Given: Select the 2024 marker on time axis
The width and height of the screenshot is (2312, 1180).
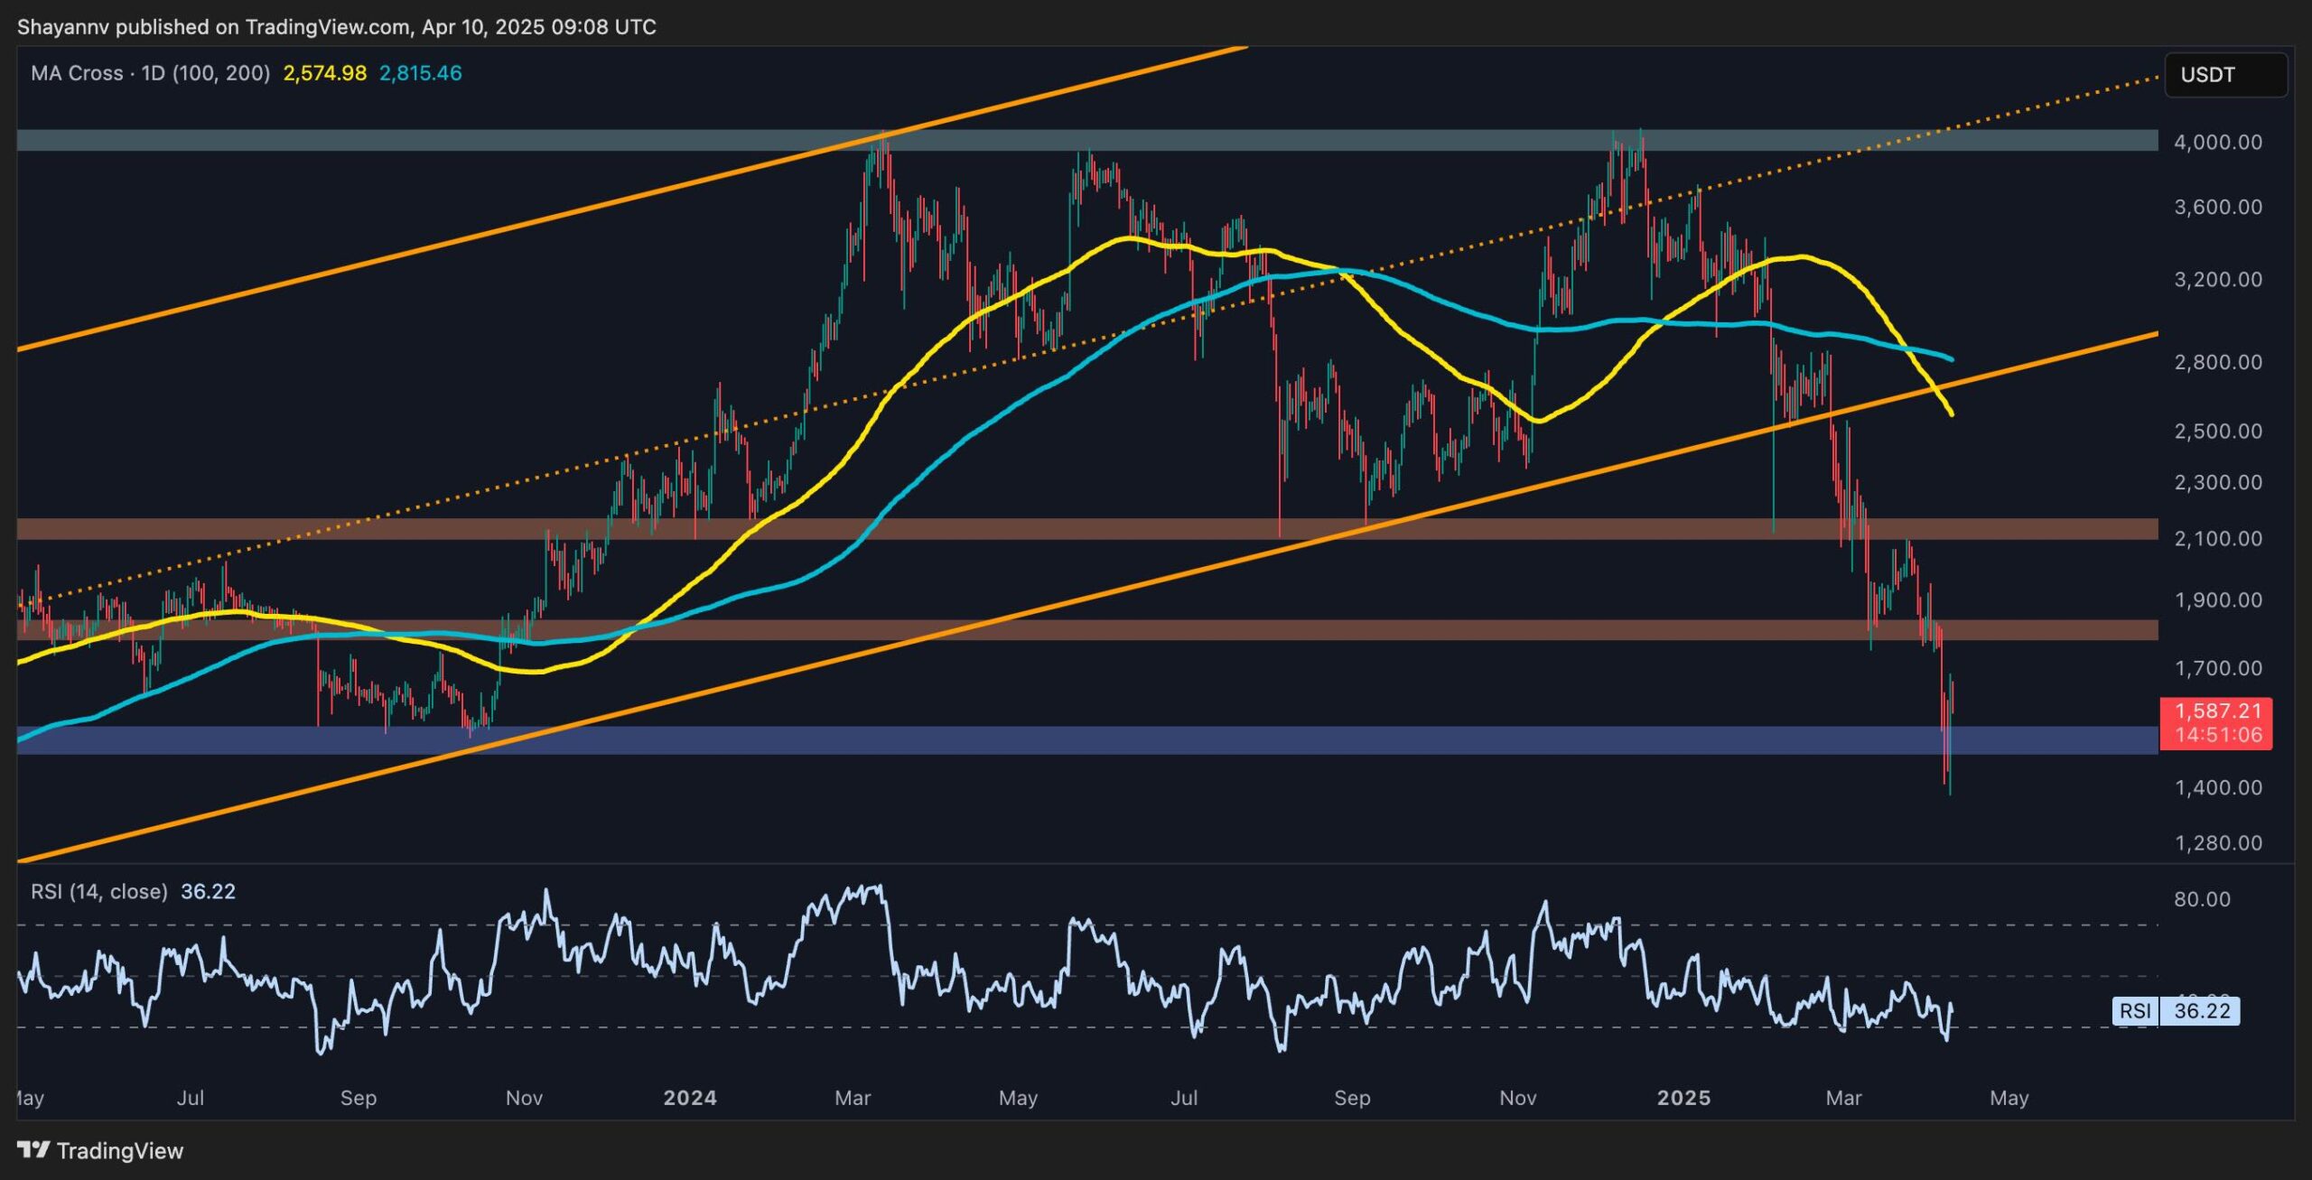Looking at the screenshot, I should [x=690, y=1098].
